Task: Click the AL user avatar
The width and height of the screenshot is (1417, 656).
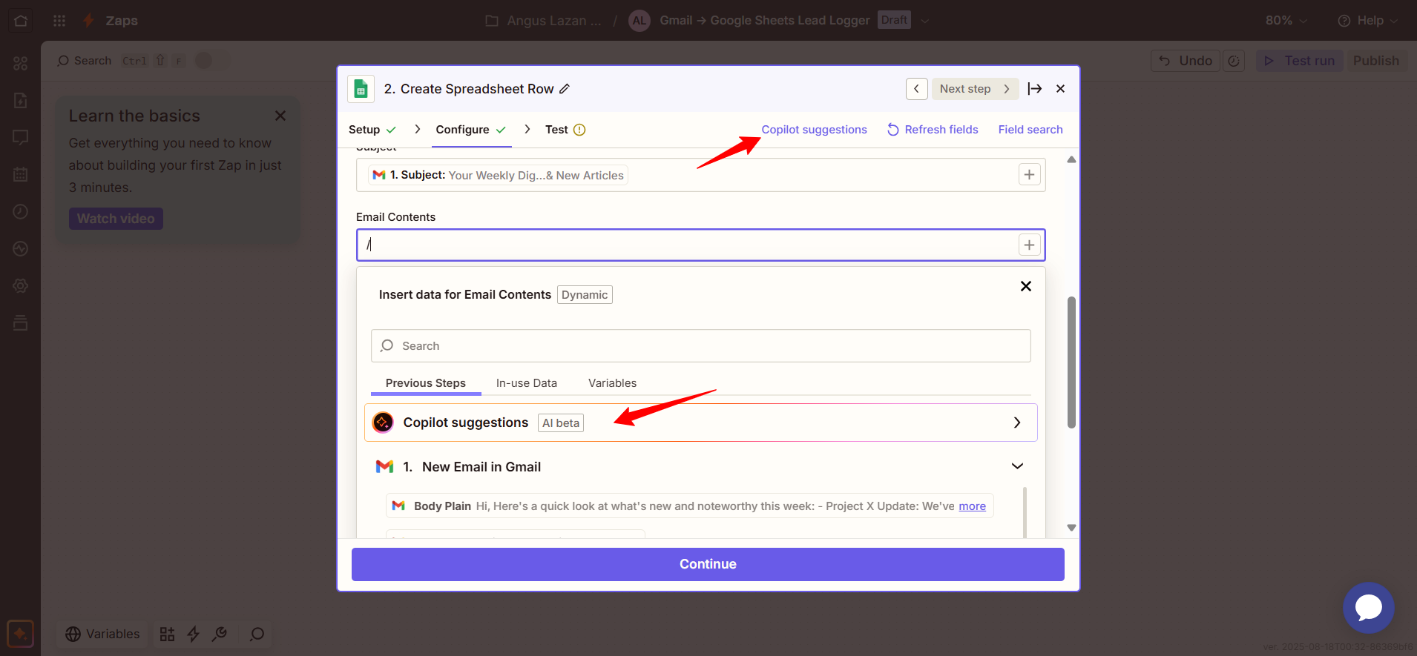Action: pos(640,21)
